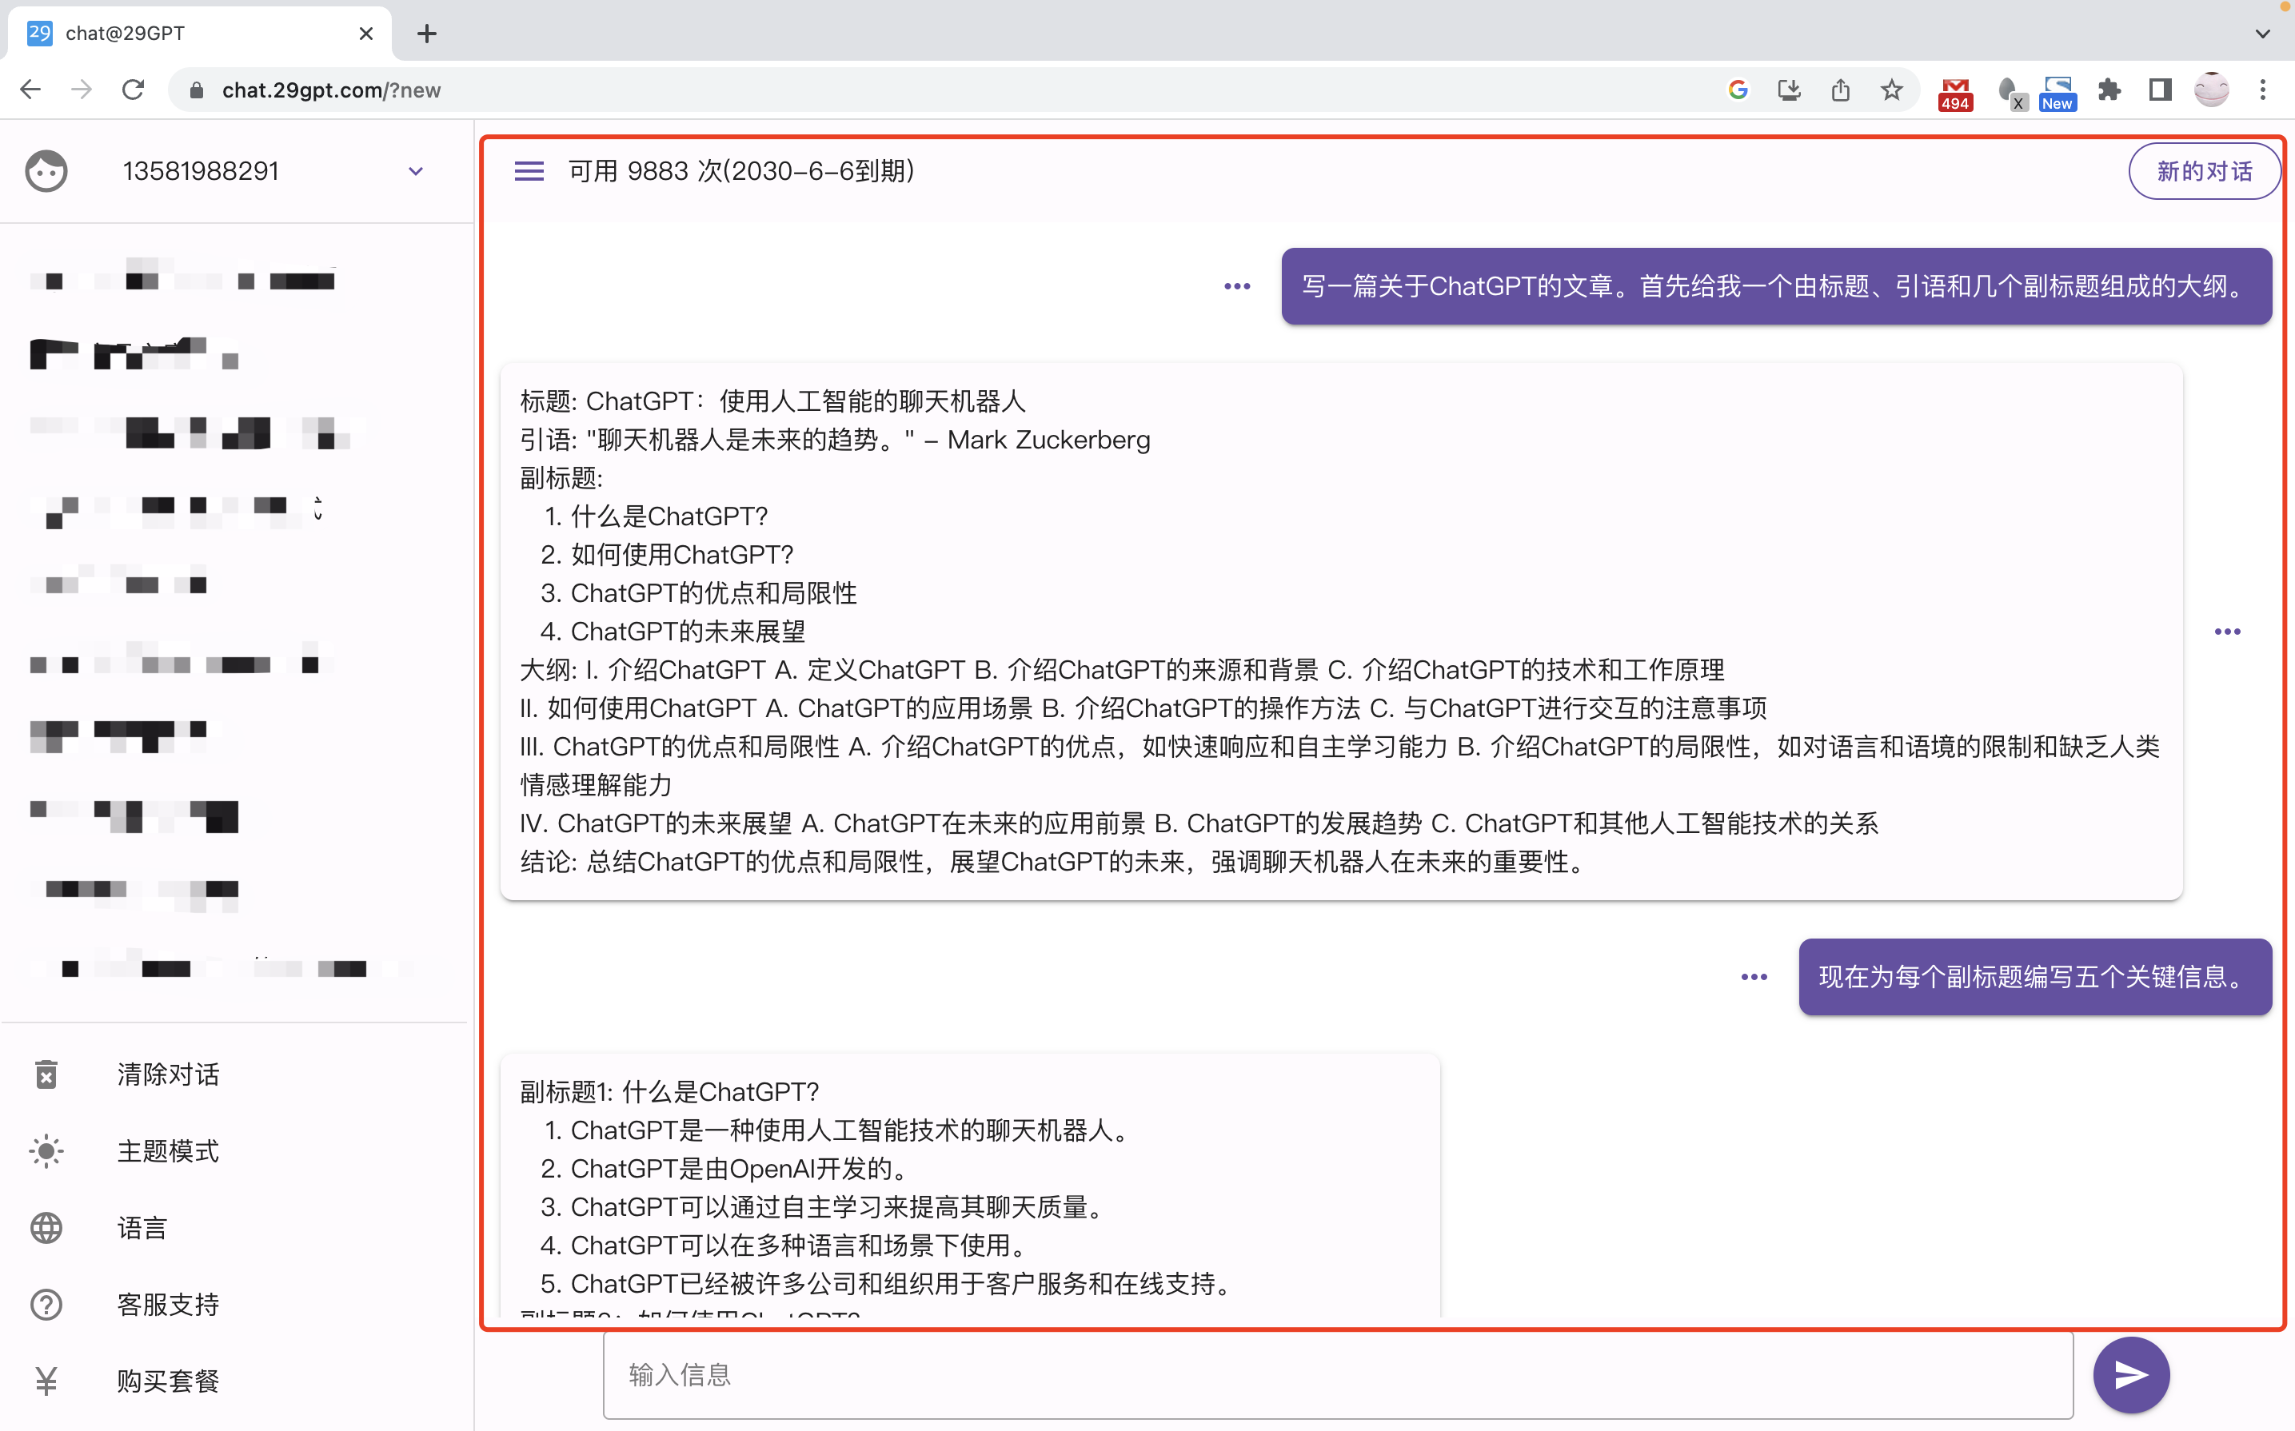
Task: Click the sidebar menu hamburger icon
Action: [x=529, y=169]
